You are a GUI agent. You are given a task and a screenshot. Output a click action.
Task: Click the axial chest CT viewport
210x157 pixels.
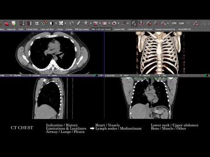tap(52, 53)
